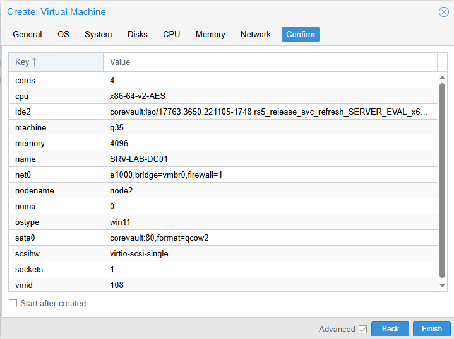454x339 pixels.
Task: Click the nodename value node2
Action: coord(121,191)
